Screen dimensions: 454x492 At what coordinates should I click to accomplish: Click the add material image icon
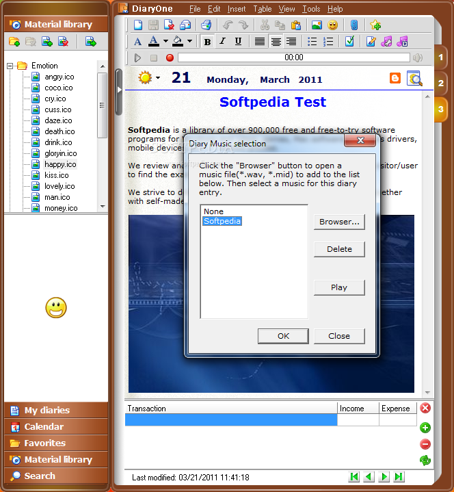(x=47, y=42)
